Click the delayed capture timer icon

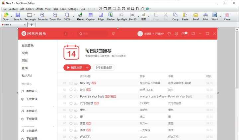[x=143, y=9]
